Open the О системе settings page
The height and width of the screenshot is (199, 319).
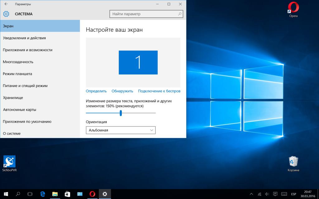(x=12, y=133)
